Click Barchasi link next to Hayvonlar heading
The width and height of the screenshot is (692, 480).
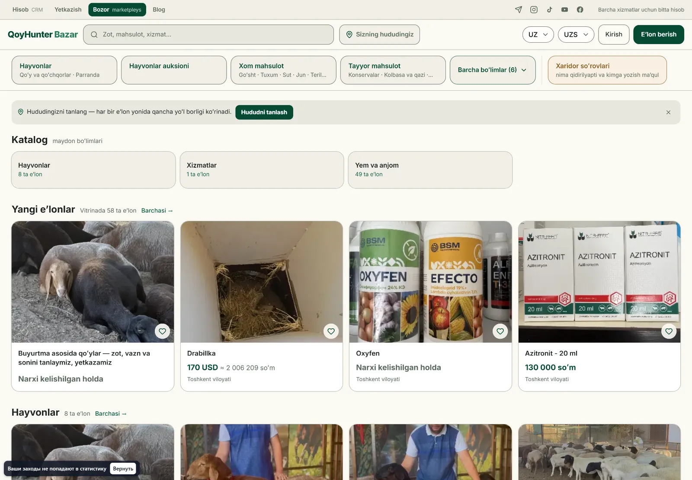[x=111, y=414]
